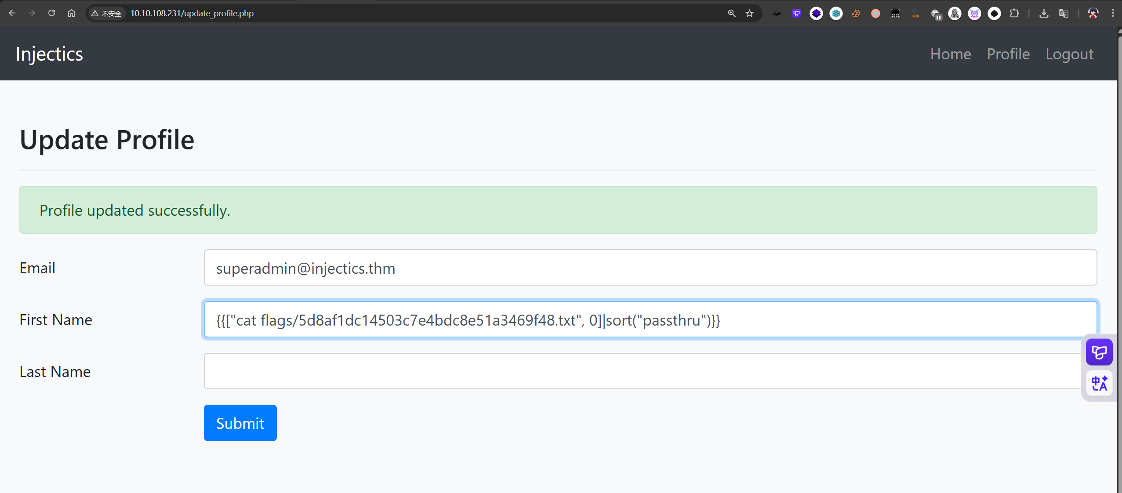1122x493 pixels.
Task: Click the purple floating chat widget icon
Action: (x=1099, y=352)
